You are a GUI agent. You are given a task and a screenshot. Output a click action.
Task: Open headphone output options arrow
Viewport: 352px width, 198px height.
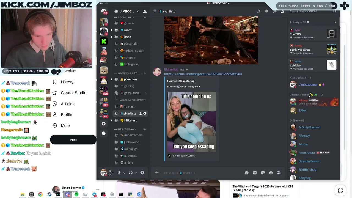pyautogui.click(x=136, y=173)
